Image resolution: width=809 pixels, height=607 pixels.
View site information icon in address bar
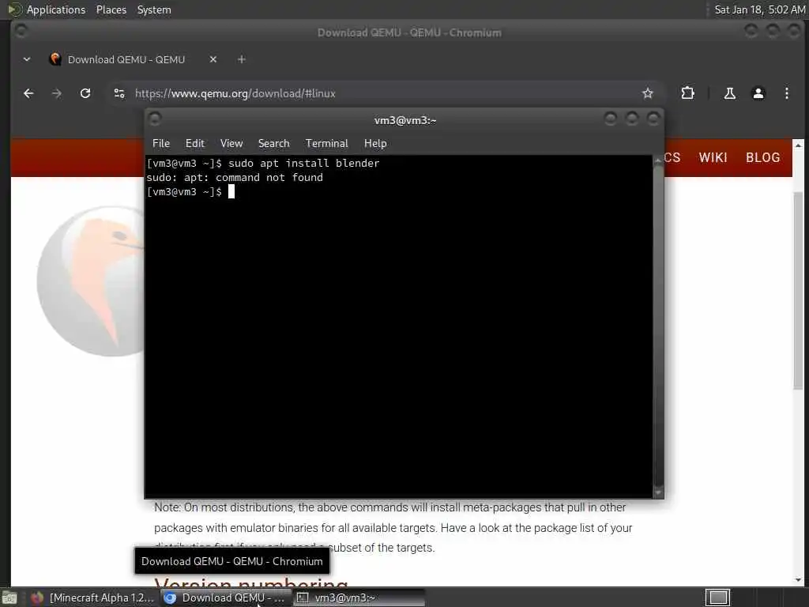point(119,93)
